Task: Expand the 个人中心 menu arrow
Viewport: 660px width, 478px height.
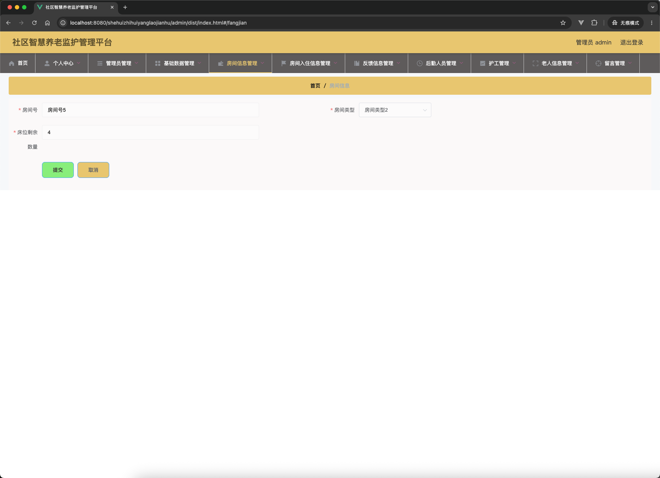Action: click(79, 63)
